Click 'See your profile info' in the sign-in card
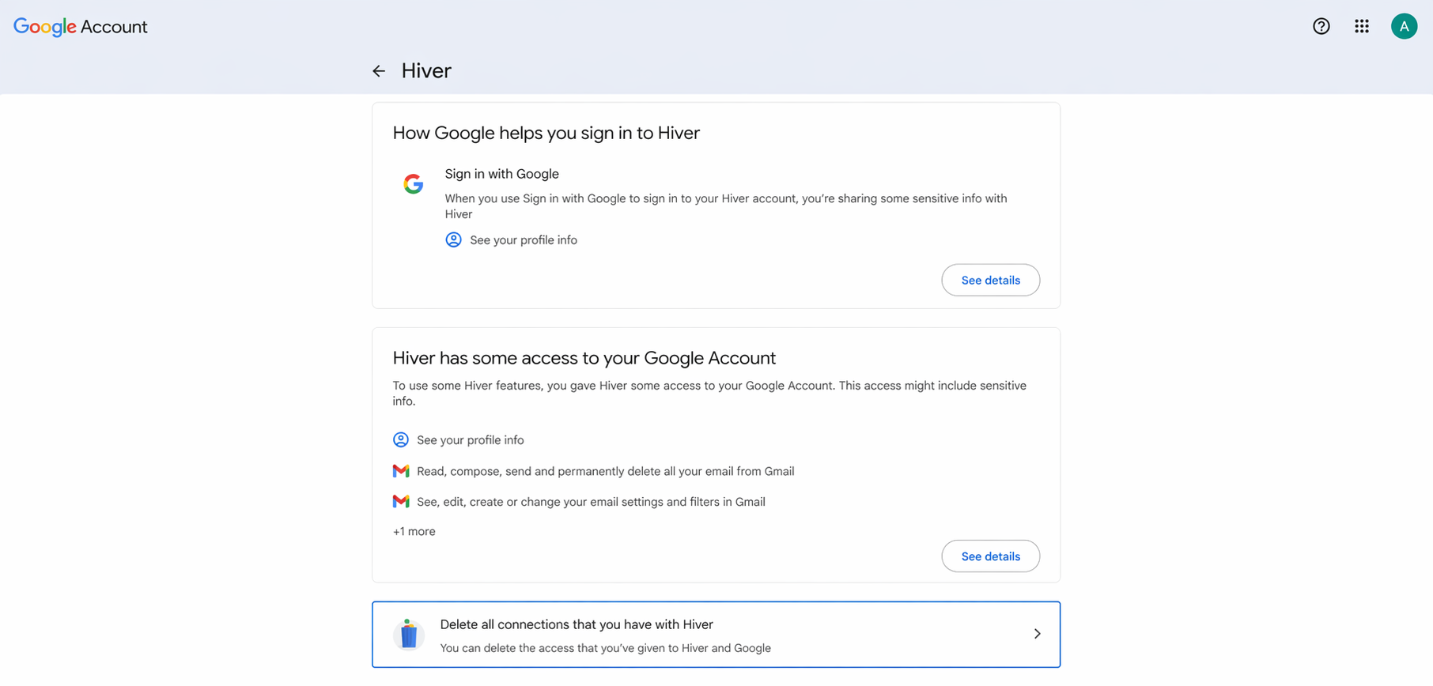 [x=524, y=240]
